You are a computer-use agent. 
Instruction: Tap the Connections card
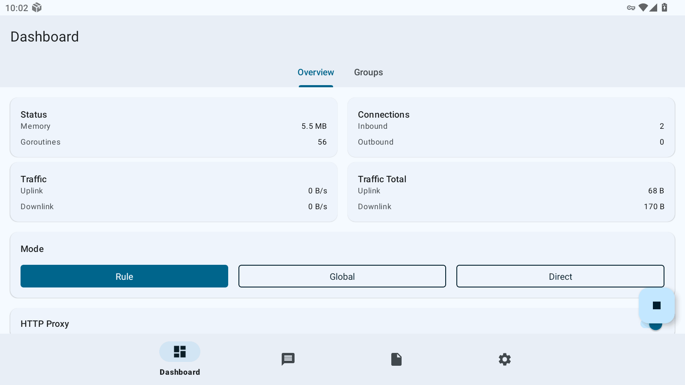tap(511, 127)
